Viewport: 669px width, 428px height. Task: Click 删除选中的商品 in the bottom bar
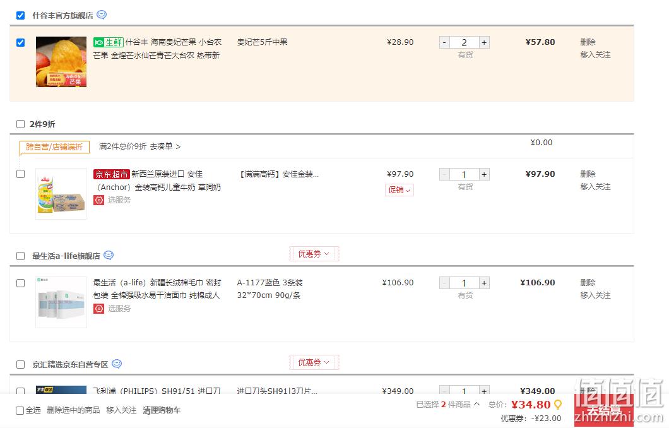pyautogui.click(x=73, y=410)
